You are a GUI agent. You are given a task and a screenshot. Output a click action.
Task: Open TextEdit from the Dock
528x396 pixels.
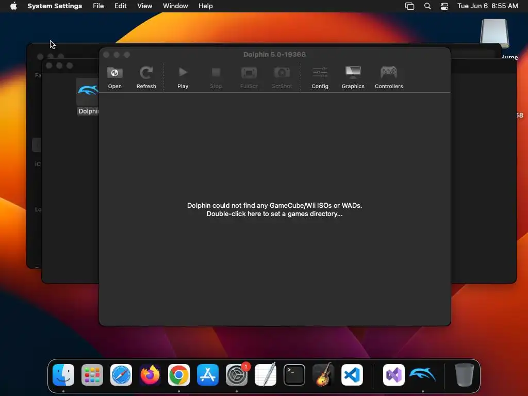tap(266, 375)
